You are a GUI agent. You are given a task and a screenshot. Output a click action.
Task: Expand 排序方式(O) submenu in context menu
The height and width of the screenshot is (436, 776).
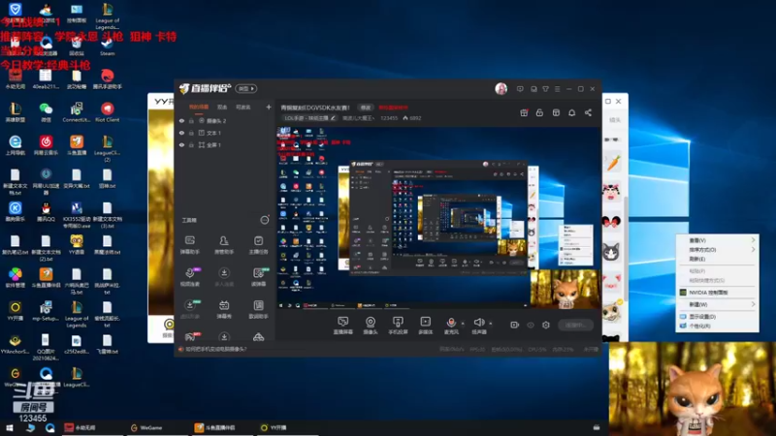[x=718, y=250]
